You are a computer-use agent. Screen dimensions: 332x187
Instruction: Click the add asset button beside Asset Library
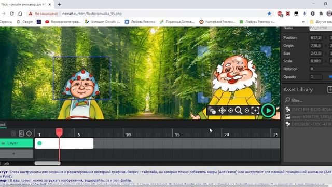[x=330, y=89]
